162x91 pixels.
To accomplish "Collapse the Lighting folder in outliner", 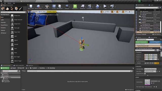I will (139, 16).
